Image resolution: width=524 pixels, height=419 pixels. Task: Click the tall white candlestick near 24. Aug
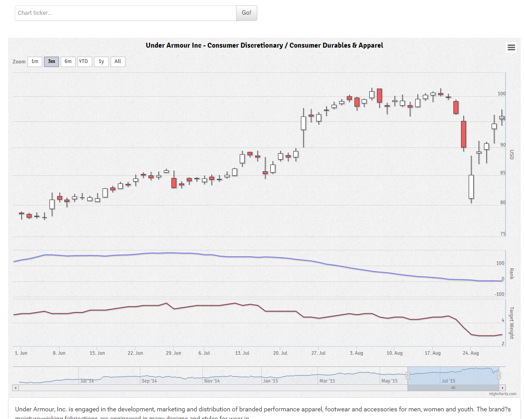click(x=471, y=187)
